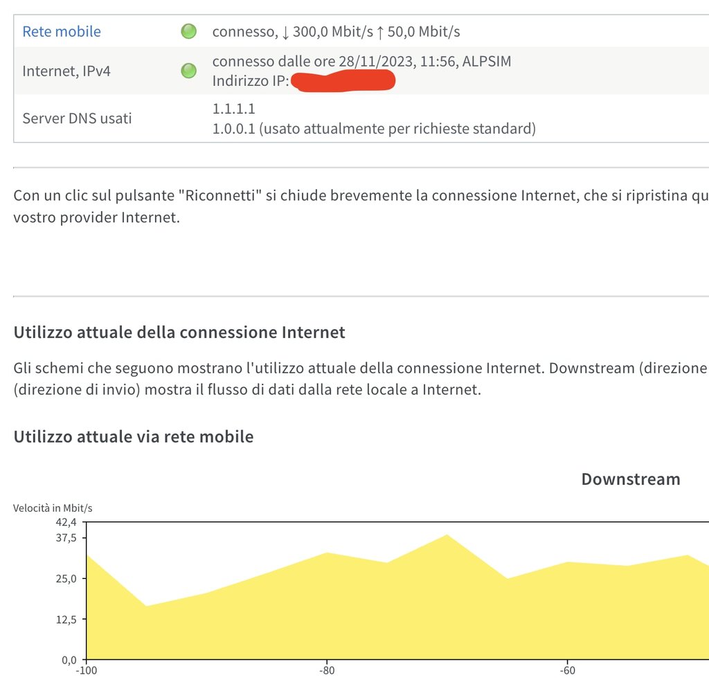Click the green status dot for Internet, IPv4
The height and width of the screenshot is (678, 709).
coord(188,71)
